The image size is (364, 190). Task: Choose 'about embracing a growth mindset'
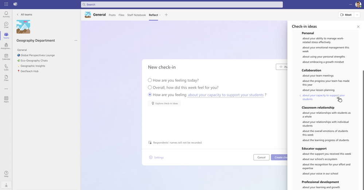point(323,62)
